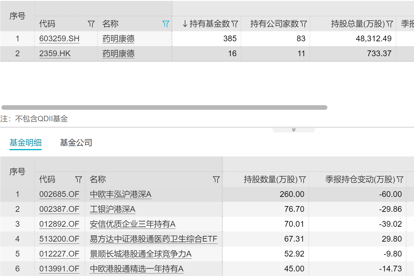
Task: Select holding change value 29.80
Action: tap(392, 239)
